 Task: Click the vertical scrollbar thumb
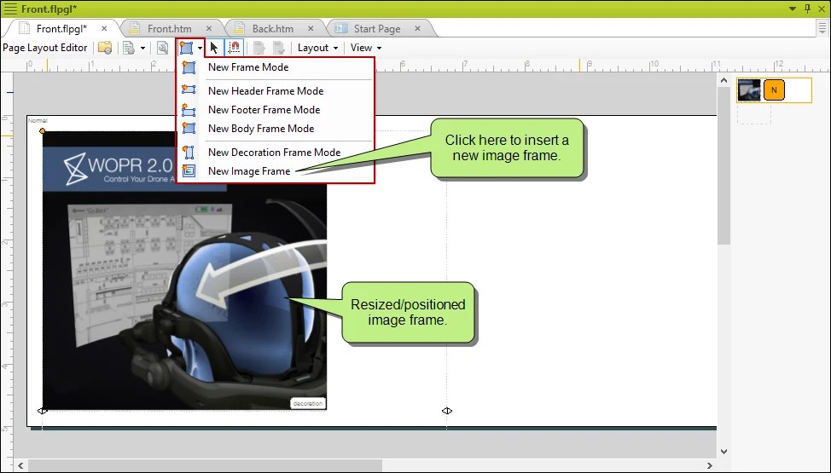(x=723, y=166)
